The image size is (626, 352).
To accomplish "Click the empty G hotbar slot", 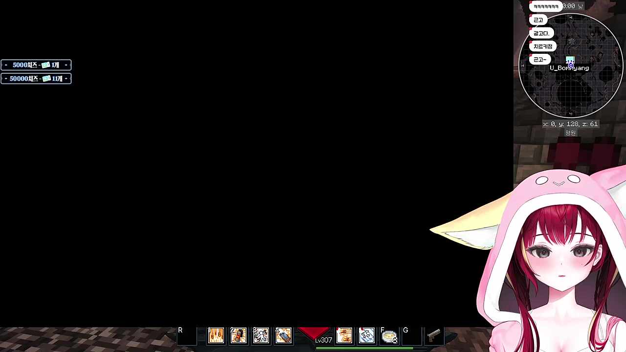I will pyautogui.click(x=412, y=336).
